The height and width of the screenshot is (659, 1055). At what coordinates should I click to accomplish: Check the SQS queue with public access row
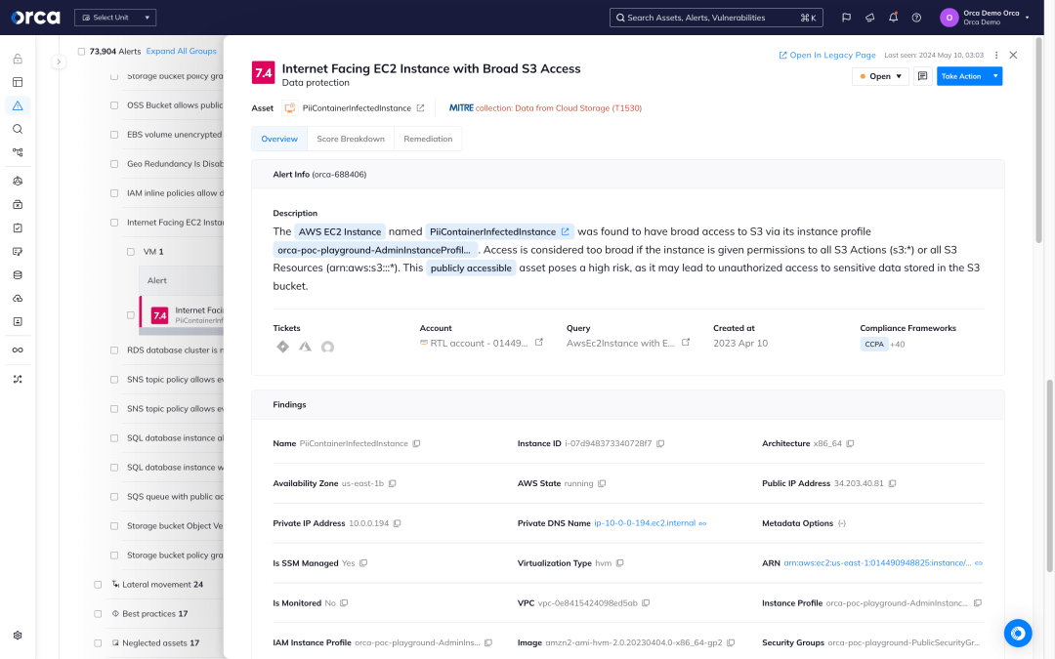[114, 497]
